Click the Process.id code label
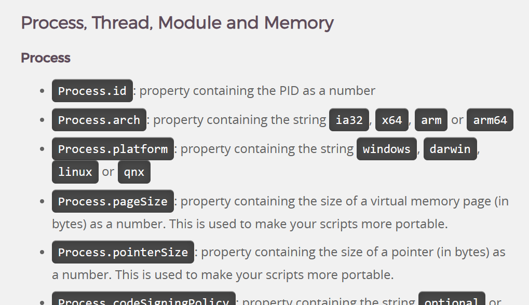 click(92, 91)
